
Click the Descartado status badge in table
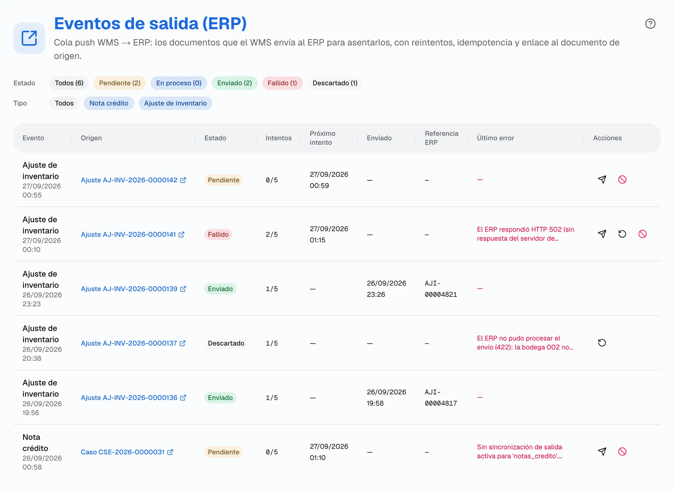226,343
